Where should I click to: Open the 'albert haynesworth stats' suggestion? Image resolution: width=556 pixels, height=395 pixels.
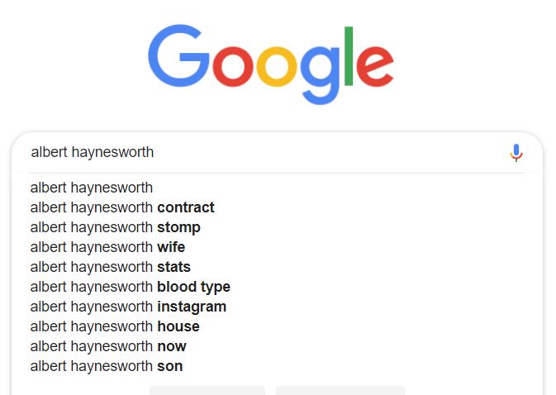pos(111,267)
